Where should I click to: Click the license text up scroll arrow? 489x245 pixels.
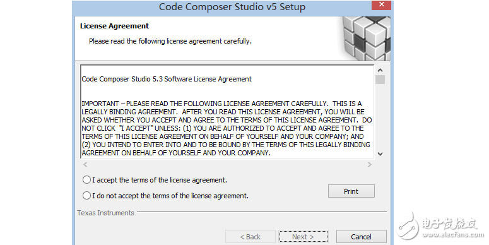point(380,70)
